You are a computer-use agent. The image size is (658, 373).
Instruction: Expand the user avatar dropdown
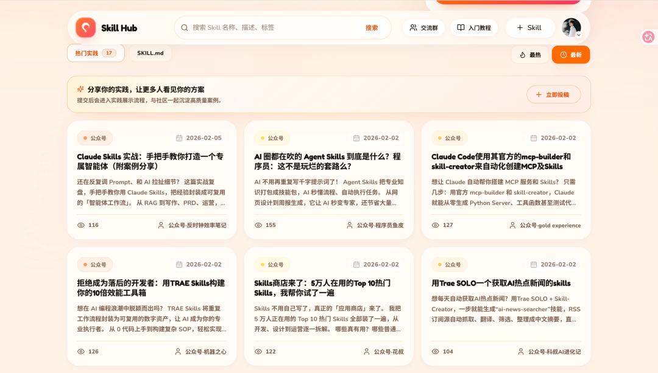[x=578, y=35]
